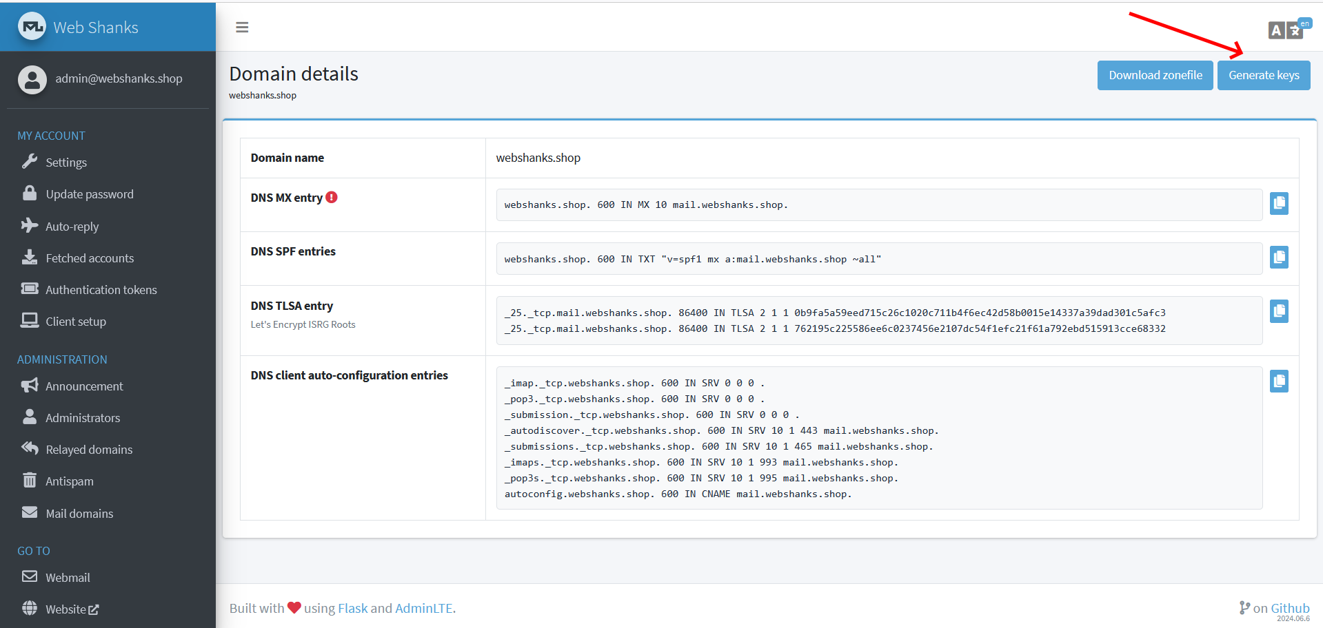
Task: Click the Web Shanks logo icon
Action: pyautogui.click(x=31, y=28)
